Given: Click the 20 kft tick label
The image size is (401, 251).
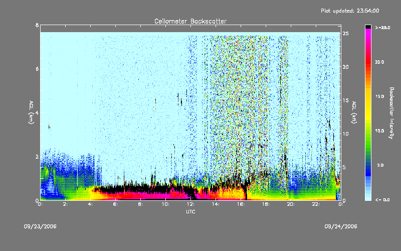Looking at the screenshot, I should coord(345,67).
